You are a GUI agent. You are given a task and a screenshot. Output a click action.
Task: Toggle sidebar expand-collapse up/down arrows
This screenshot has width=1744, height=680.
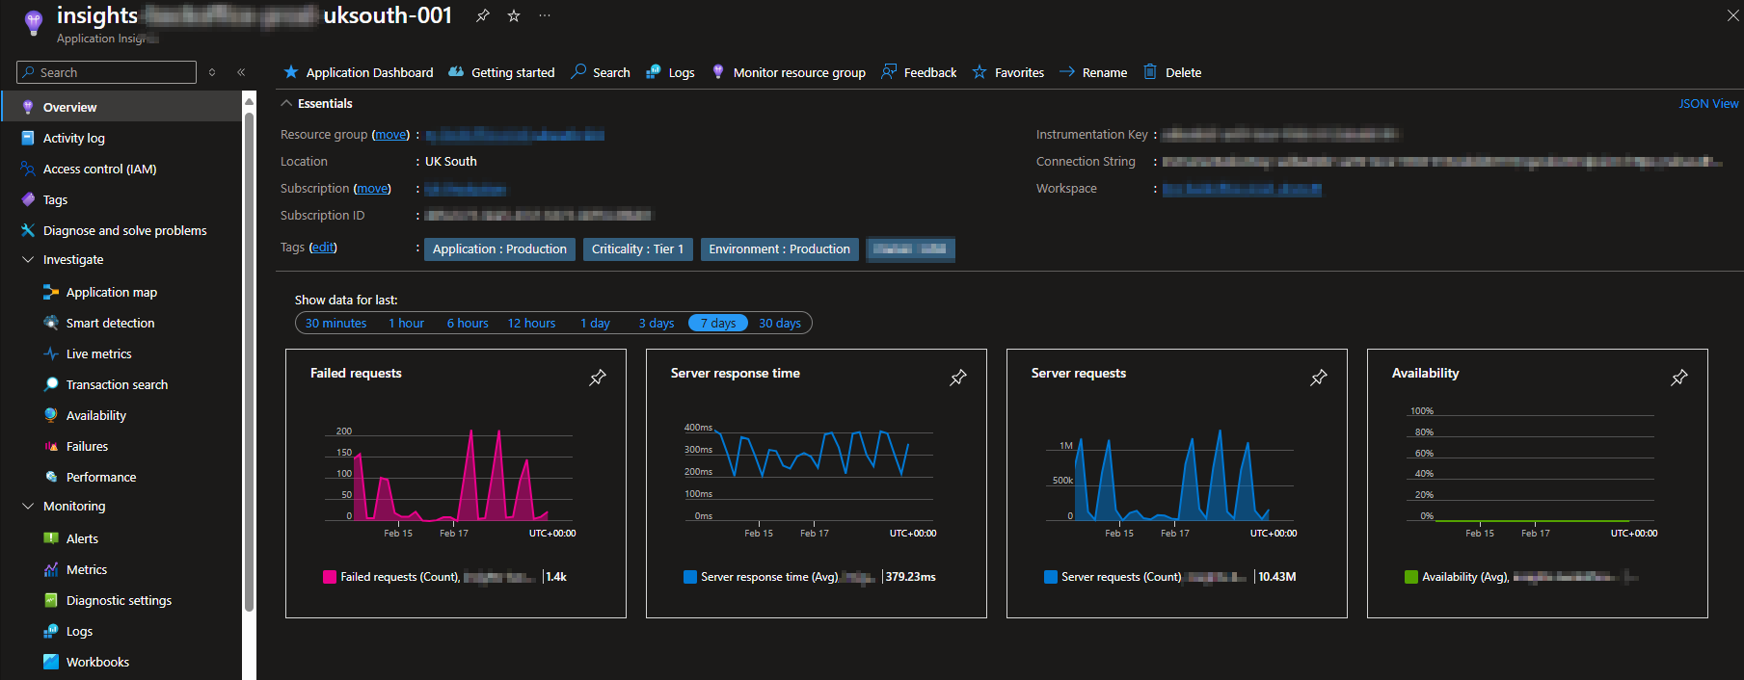[212, 72]
